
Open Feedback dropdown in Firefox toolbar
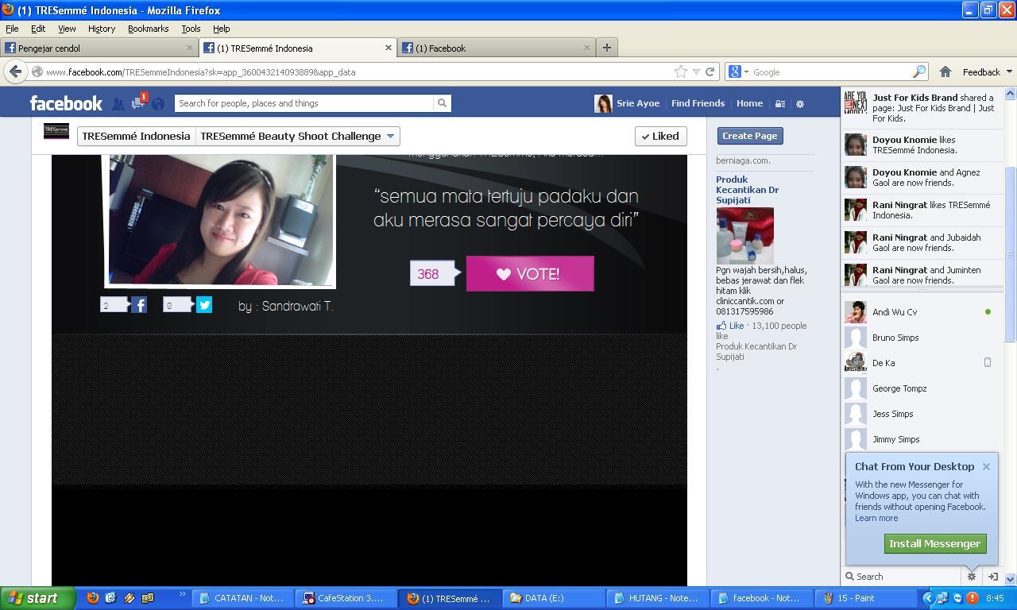pos(987,71)
